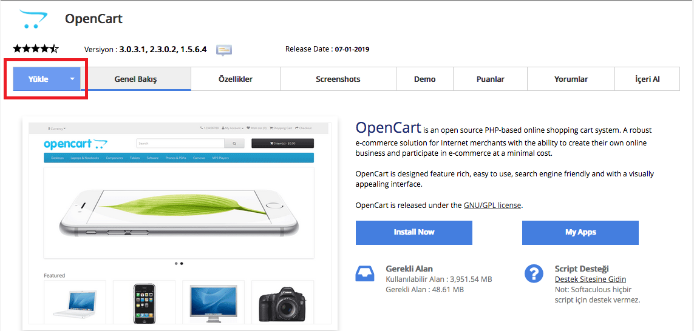This screenshot has width=694, height=331.
Task: Open the GNU/GPL license link
Action: (492, 206)
